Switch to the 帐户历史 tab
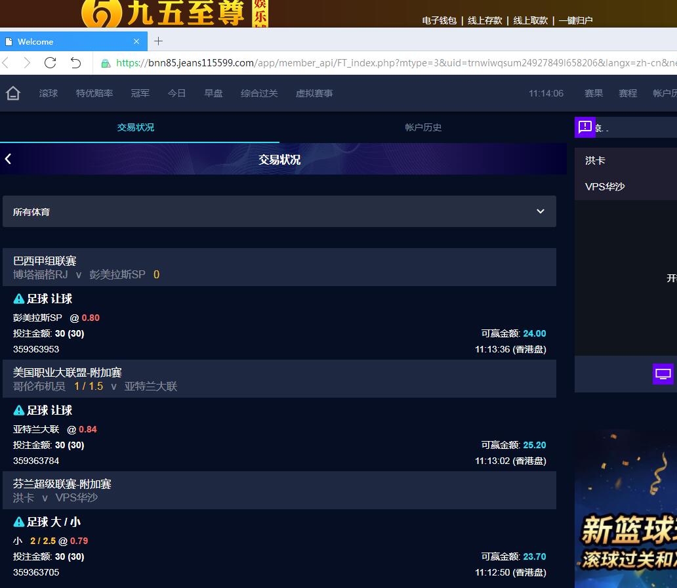677x588 pixels. [423, 127]
